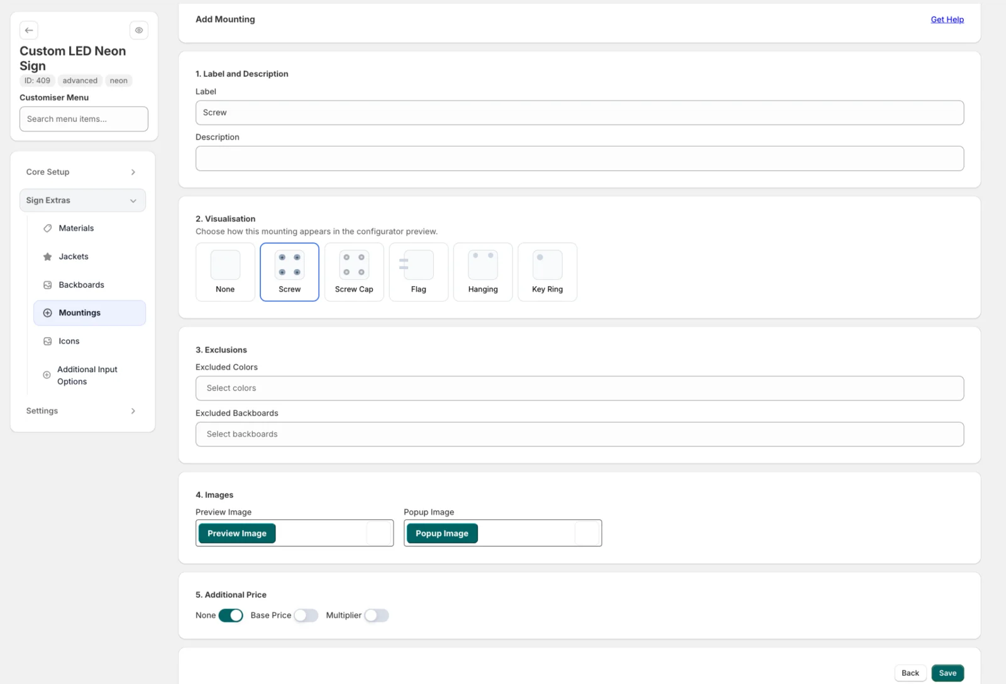1006x684 pixels.
Task: Click the 'advanced' tag badge
Action: point(80,80)
